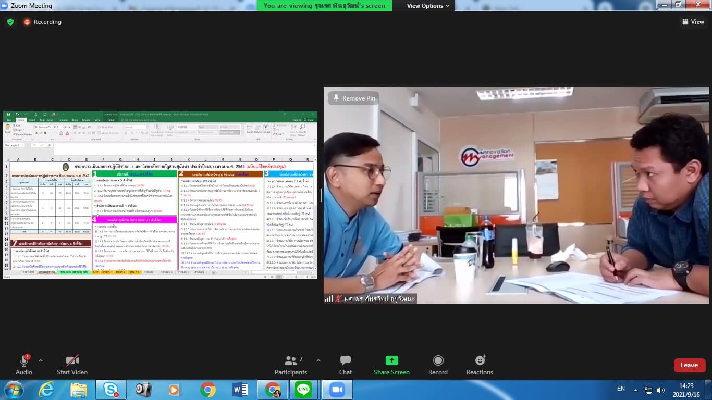Click the Record icon
Viewport: 712px width, 400px height.
[x=438, y=360]
